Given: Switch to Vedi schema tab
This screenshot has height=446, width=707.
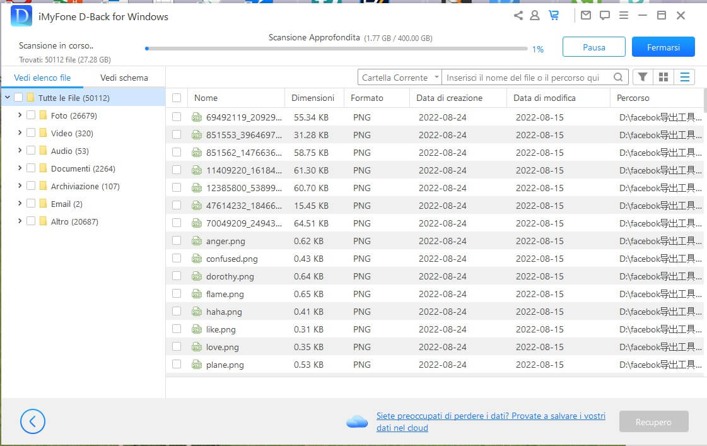Looking at the screenshot, I should point(124,78).
